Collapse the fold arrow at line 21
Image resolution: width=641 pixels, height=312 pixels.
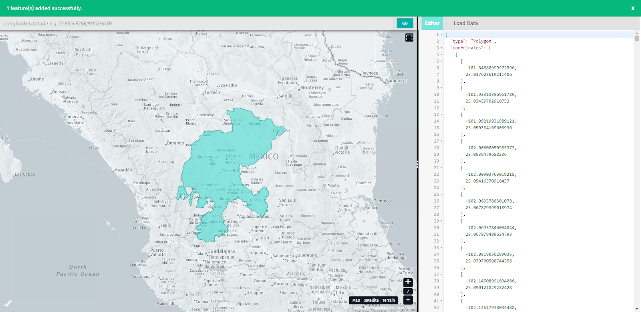pyautogui.click(x=441, y=168)
